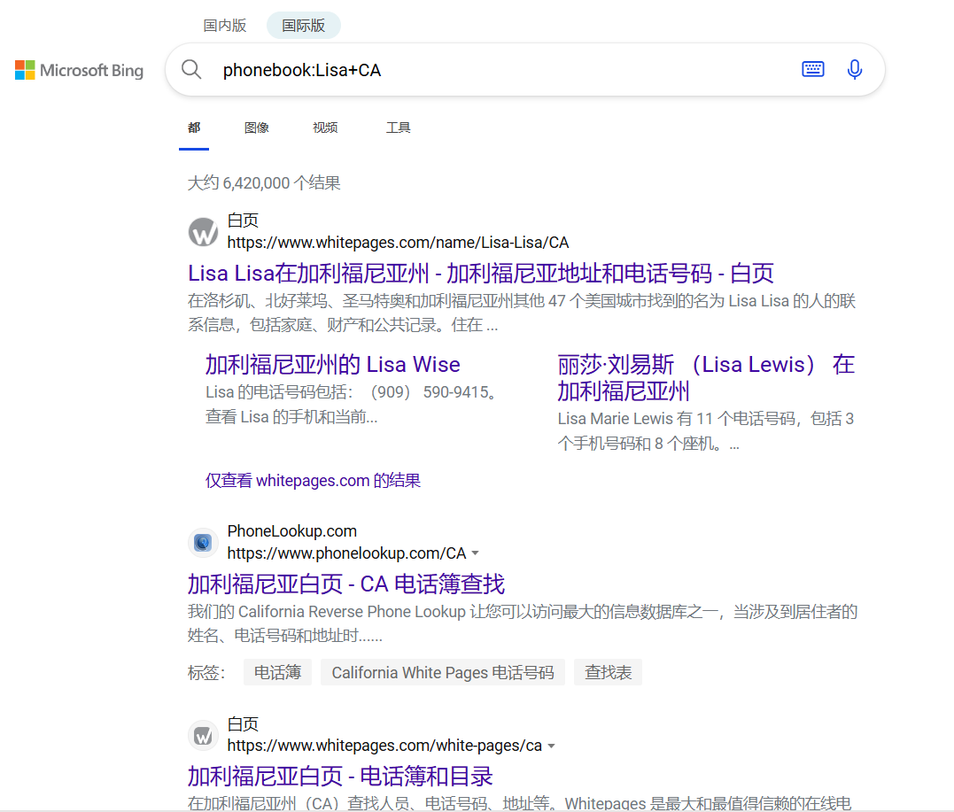Click the PhoneLookup.com site favicon
The image size is (954, 812).
pos(203,542)
